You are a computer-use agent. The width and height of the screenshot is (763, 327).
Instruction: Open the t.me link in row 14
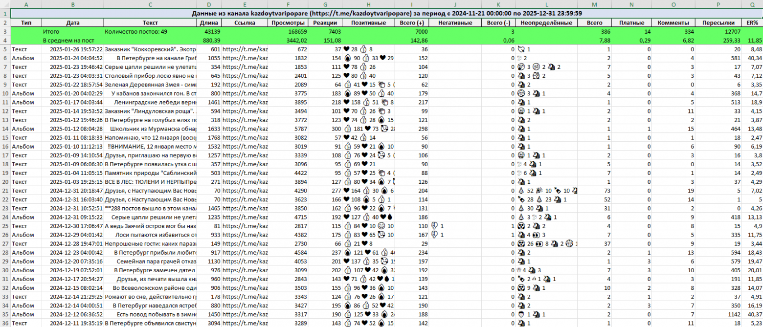245,129
